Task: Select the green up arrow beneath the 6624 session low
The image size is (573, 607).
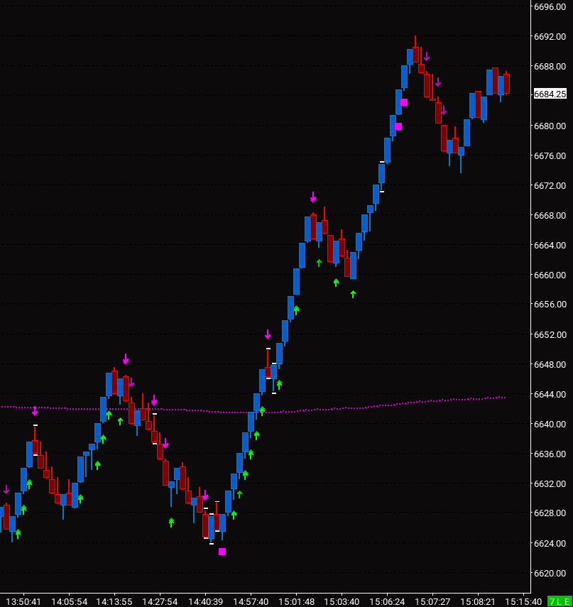Action: [234, 515]
